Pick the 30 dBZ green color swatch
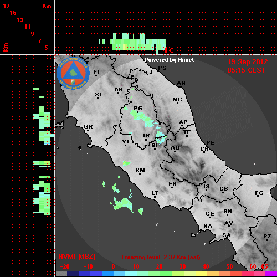 click(178, 274)
